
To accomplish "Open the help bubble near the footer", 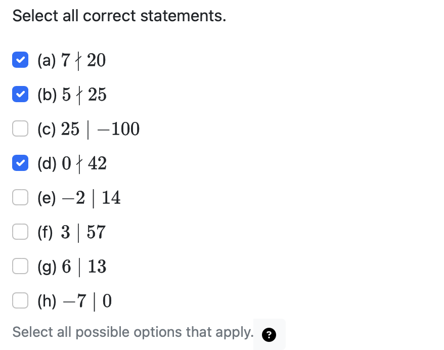I will tap(269, 335).
